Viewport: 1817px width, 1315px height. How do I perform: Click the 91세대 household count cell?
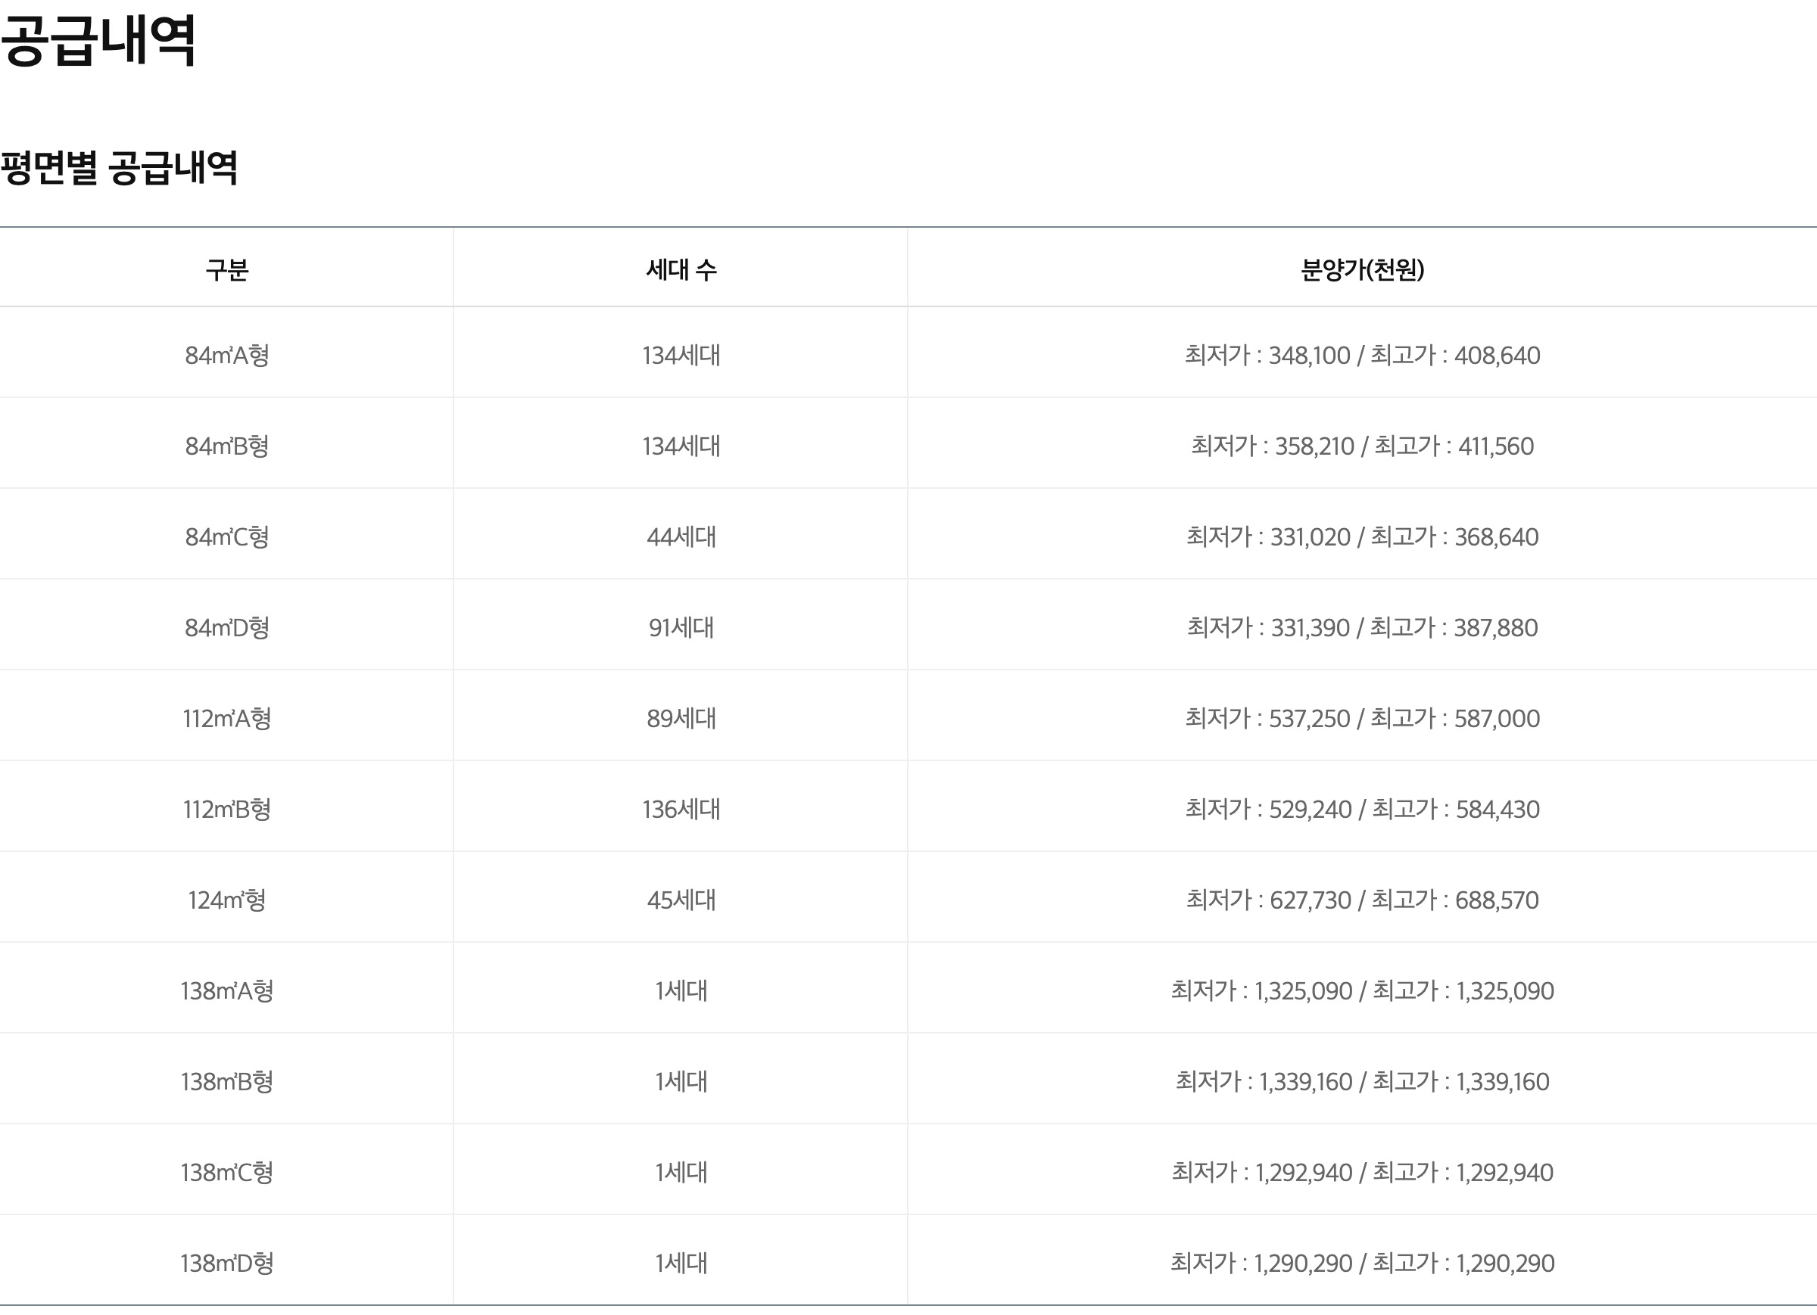coord(681,627)
